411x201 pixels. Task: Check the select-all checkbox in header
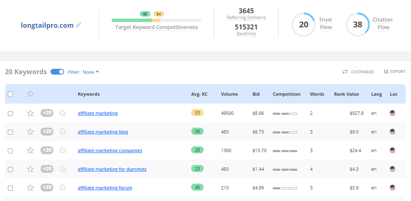point(10,94)
